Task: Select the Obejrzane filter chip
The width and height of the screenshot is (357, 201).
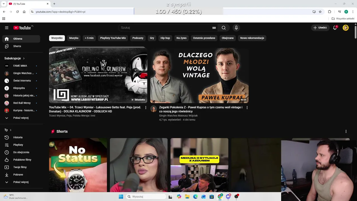Action: click(228, 38)
